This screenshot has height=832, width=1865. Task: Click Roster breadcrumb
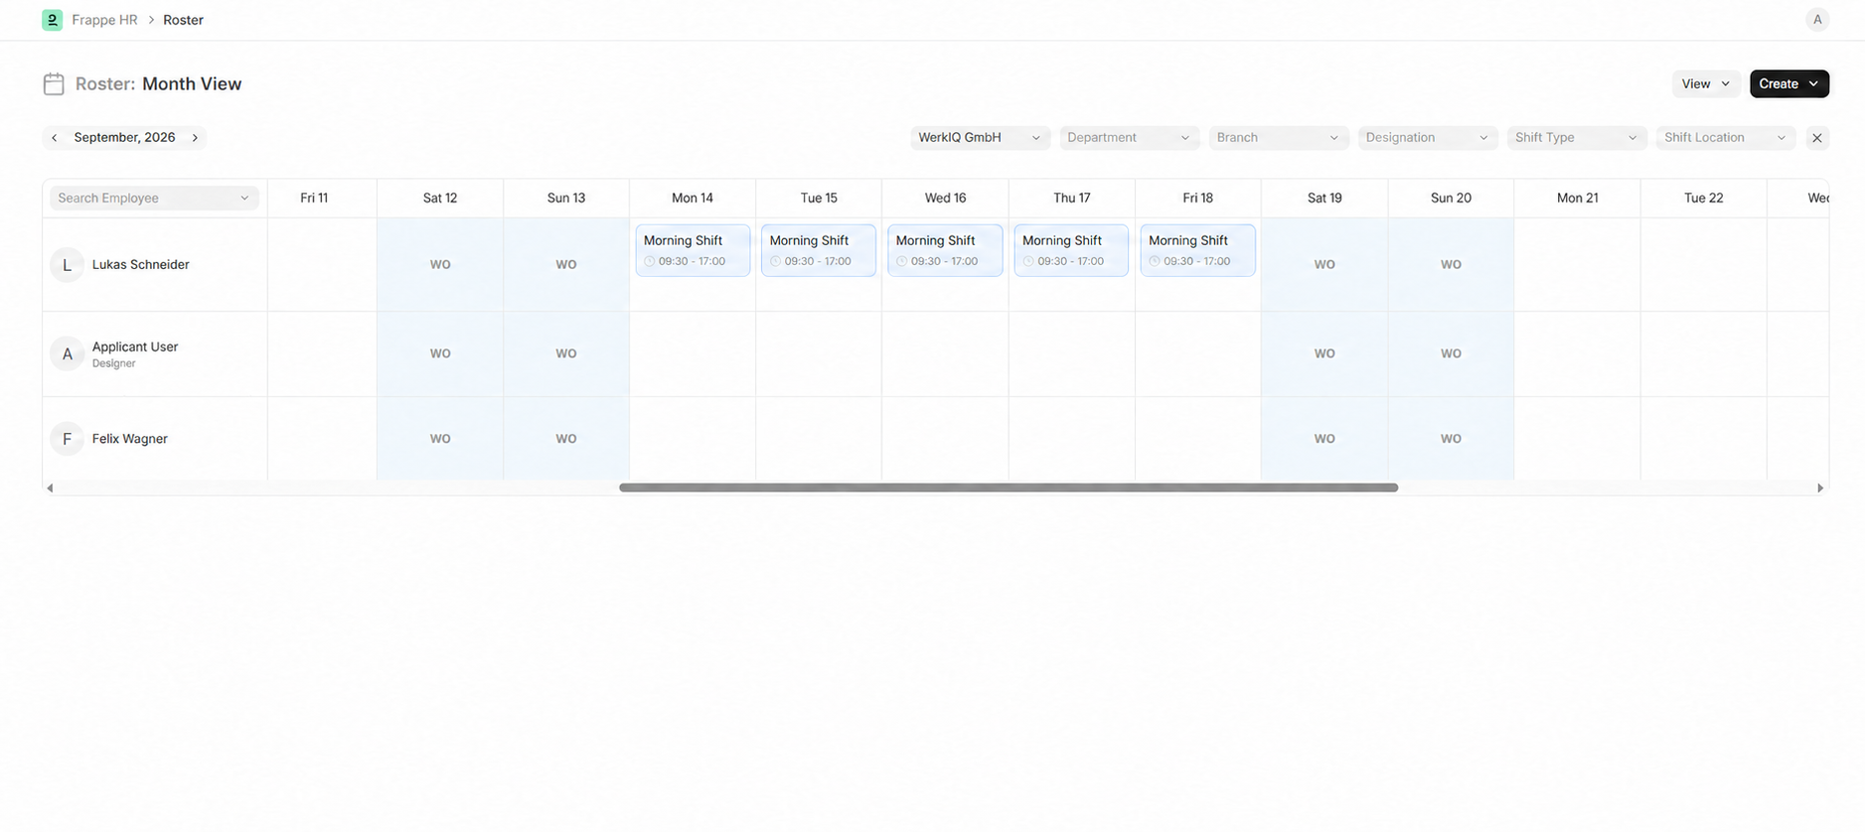click(x=183, y=20)
